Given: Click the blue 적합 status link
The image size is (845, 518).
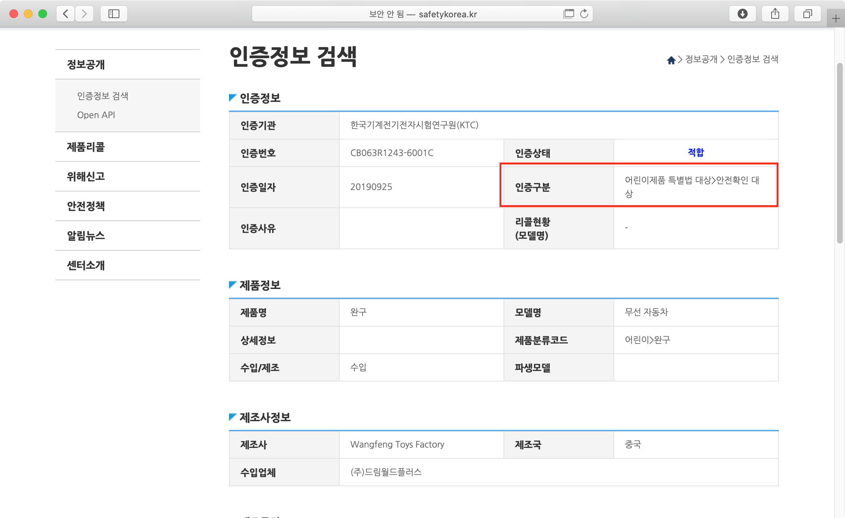Looking at the screenshot, I should [x=696, y=152].
